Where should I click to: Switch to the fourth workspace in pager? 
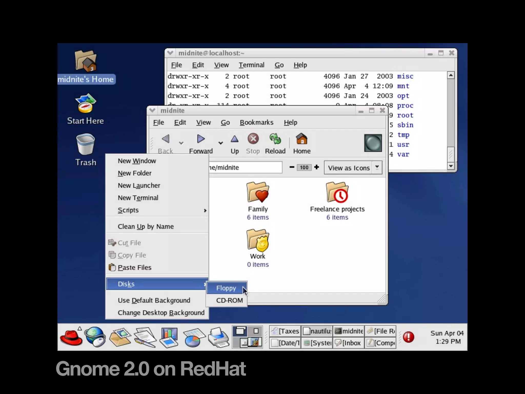(255, 342)
